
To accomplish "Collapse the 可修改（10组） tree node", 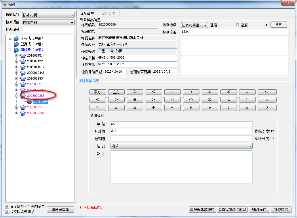I will tap(10, 50).
